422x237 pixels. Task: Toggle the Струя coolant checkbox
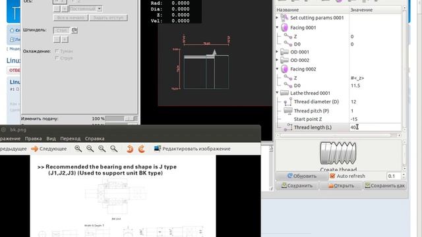point(57,58)
